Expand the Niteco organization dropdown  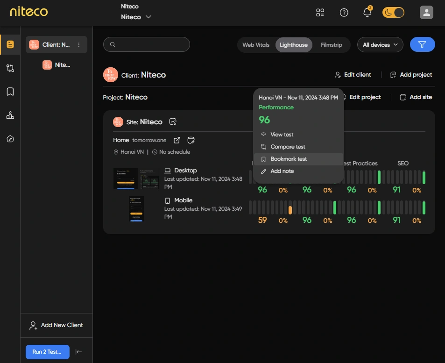[x=136, y=17]
